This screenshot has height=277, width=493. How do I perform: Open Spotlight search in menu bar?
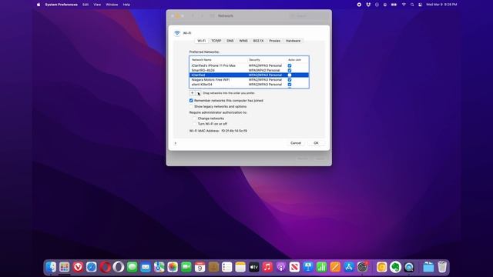tap(412, 5)
